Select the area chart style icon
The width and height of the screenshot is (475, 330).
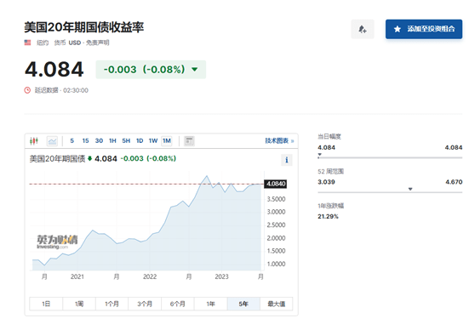pyautogui.click(x=52, y=141)
